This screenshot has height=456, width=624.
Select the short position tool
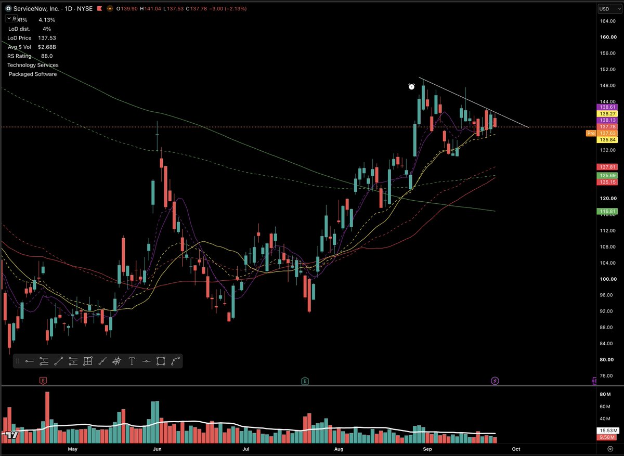(73, 361)
